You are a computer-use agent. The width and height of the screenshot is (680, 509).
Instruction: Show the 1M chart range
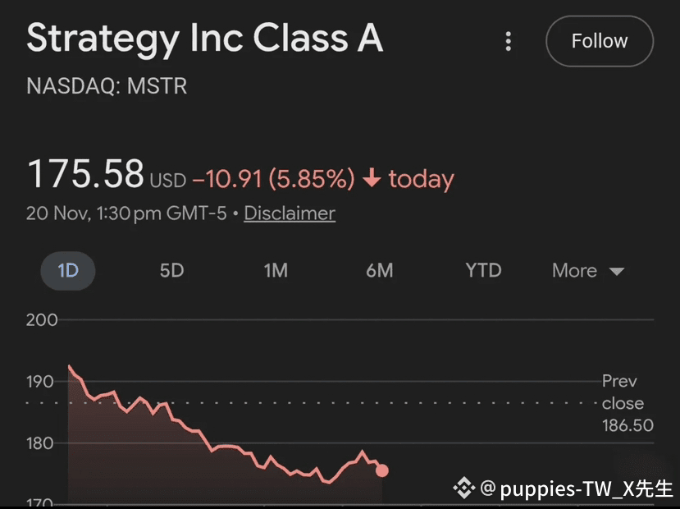coord(276,271)
